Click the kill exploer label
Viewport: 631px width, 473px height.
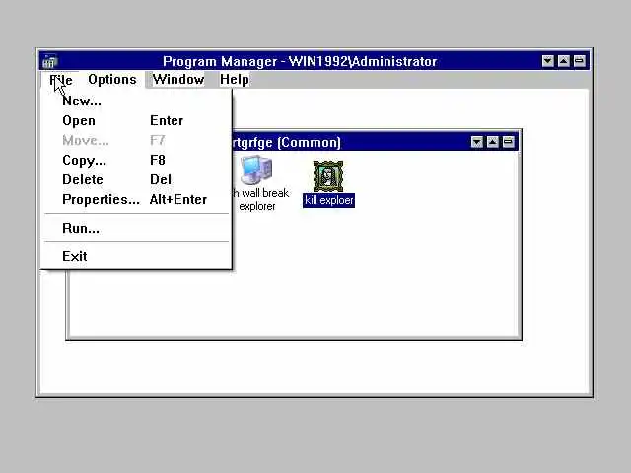coord(328,200)
